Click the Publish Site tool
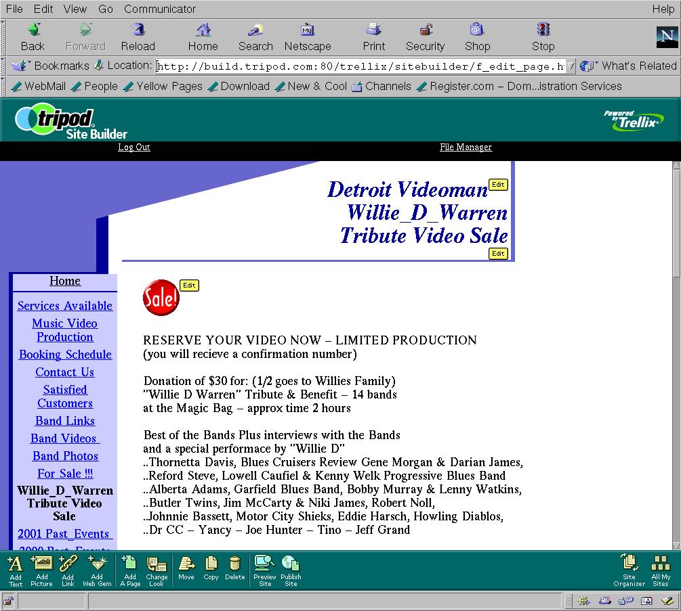This screenshot has width=681, height=611. (x=291, y=571)
